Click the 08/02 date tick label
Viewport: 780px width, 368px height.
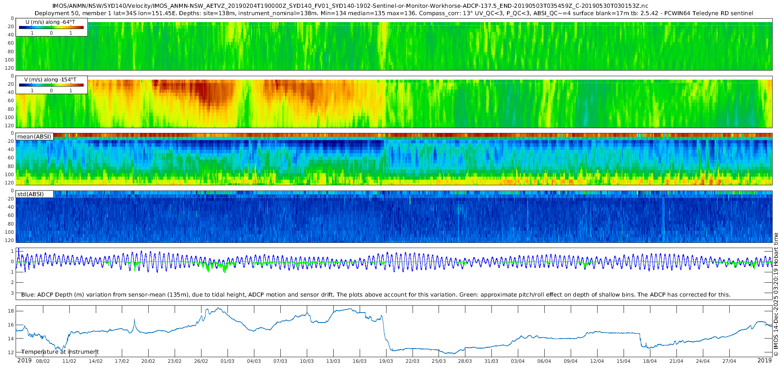point(42,361)
